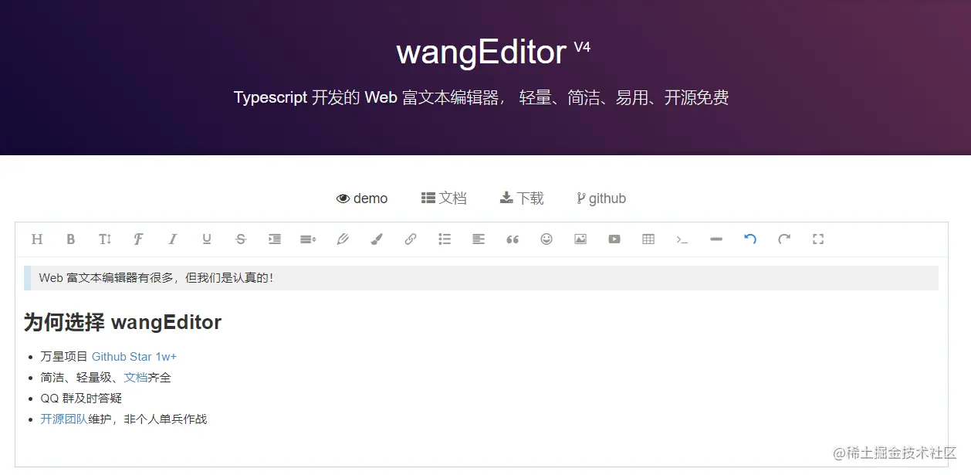Viewport: 971px width, 475px height.
Task: Open the Heading (H) style tool
Action: pyautogui.click(x=37, y=239)
